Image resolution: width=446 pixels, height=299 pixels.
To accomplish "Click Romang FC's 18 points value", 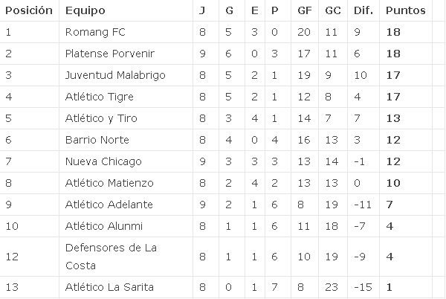I will tap(393, 32).
